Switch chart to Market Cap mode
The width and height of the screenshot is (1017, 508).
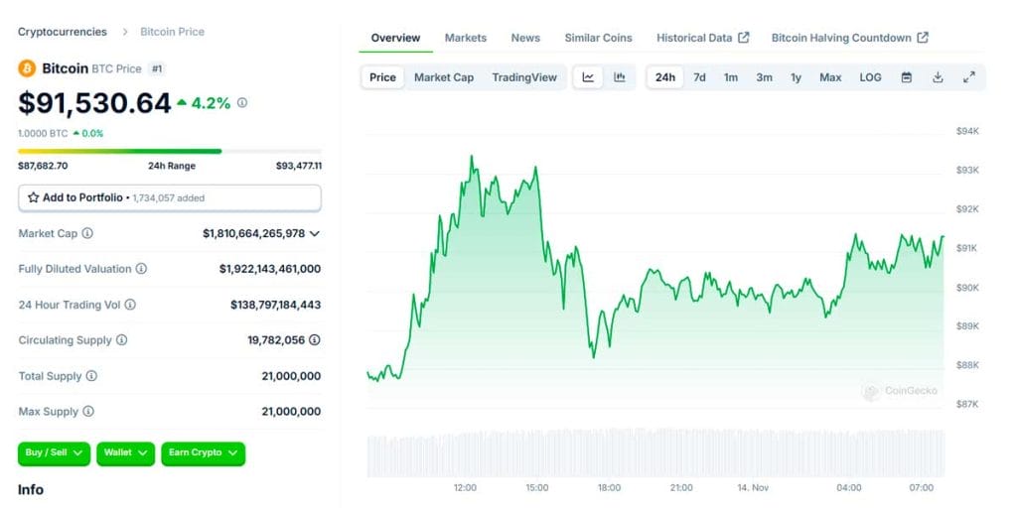pos(443,77)
